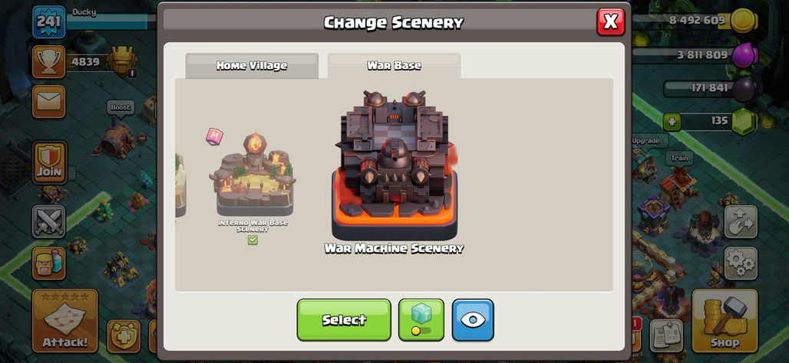The image size is (789, 363).
Task: Open the crossed swords clan war icon
Action: click(49, 221)
